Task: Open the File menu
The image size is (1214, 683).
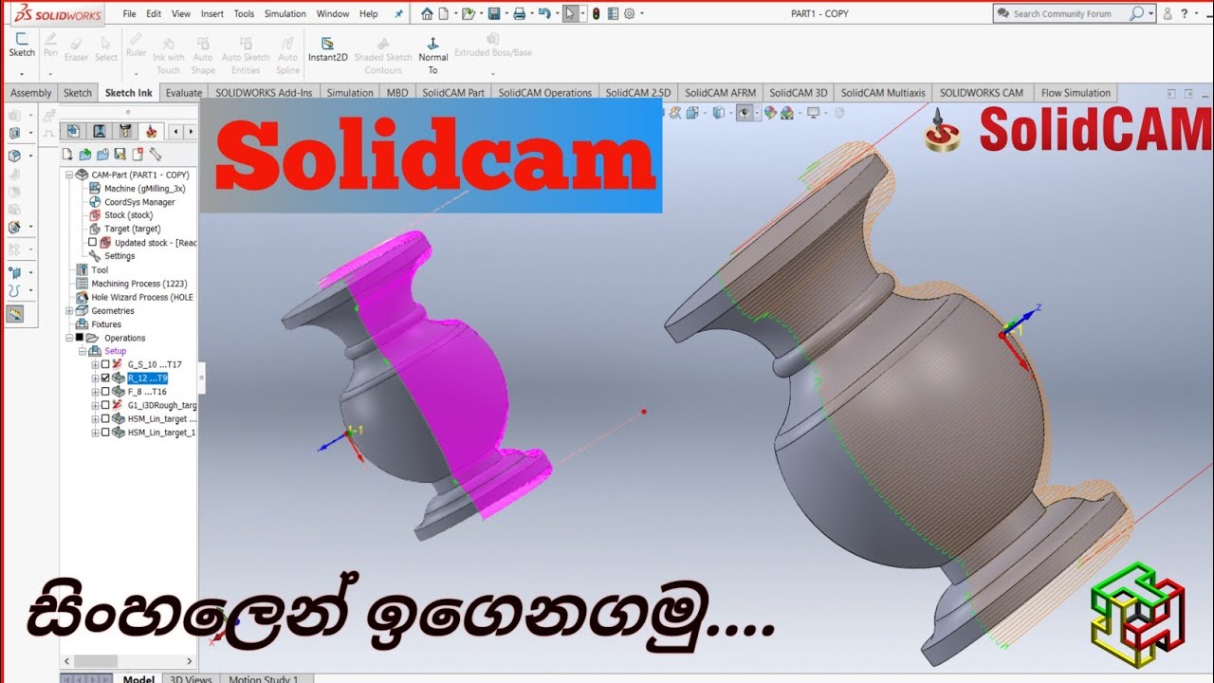Action: coord(129,13)
